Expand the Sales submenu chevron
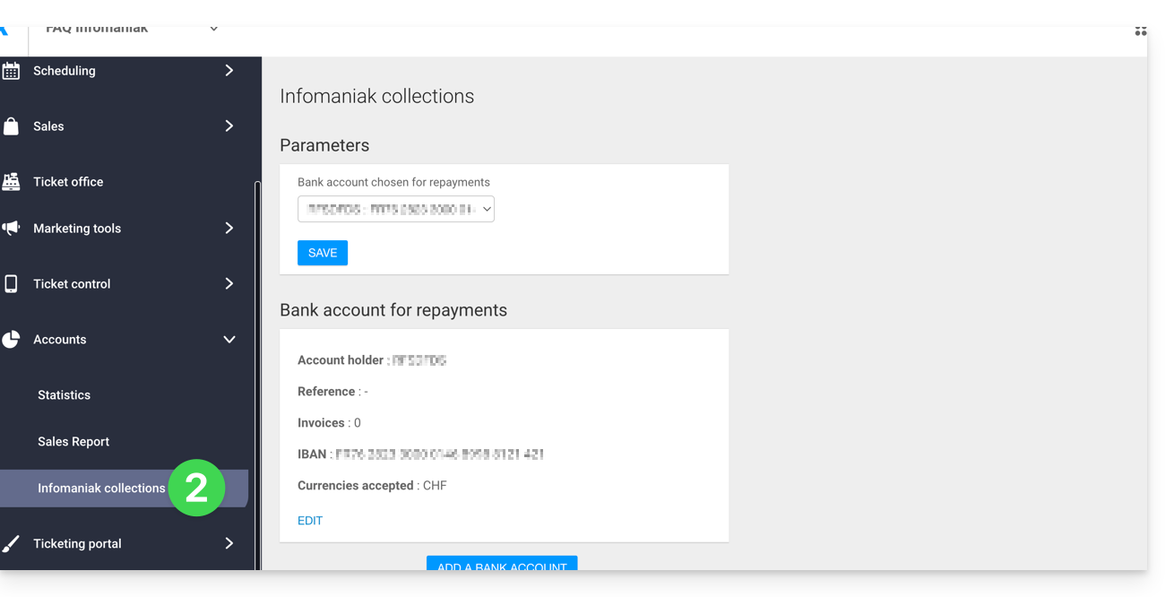The width and height of the screenshot is (1174, 597). click(x=229, y=126)
